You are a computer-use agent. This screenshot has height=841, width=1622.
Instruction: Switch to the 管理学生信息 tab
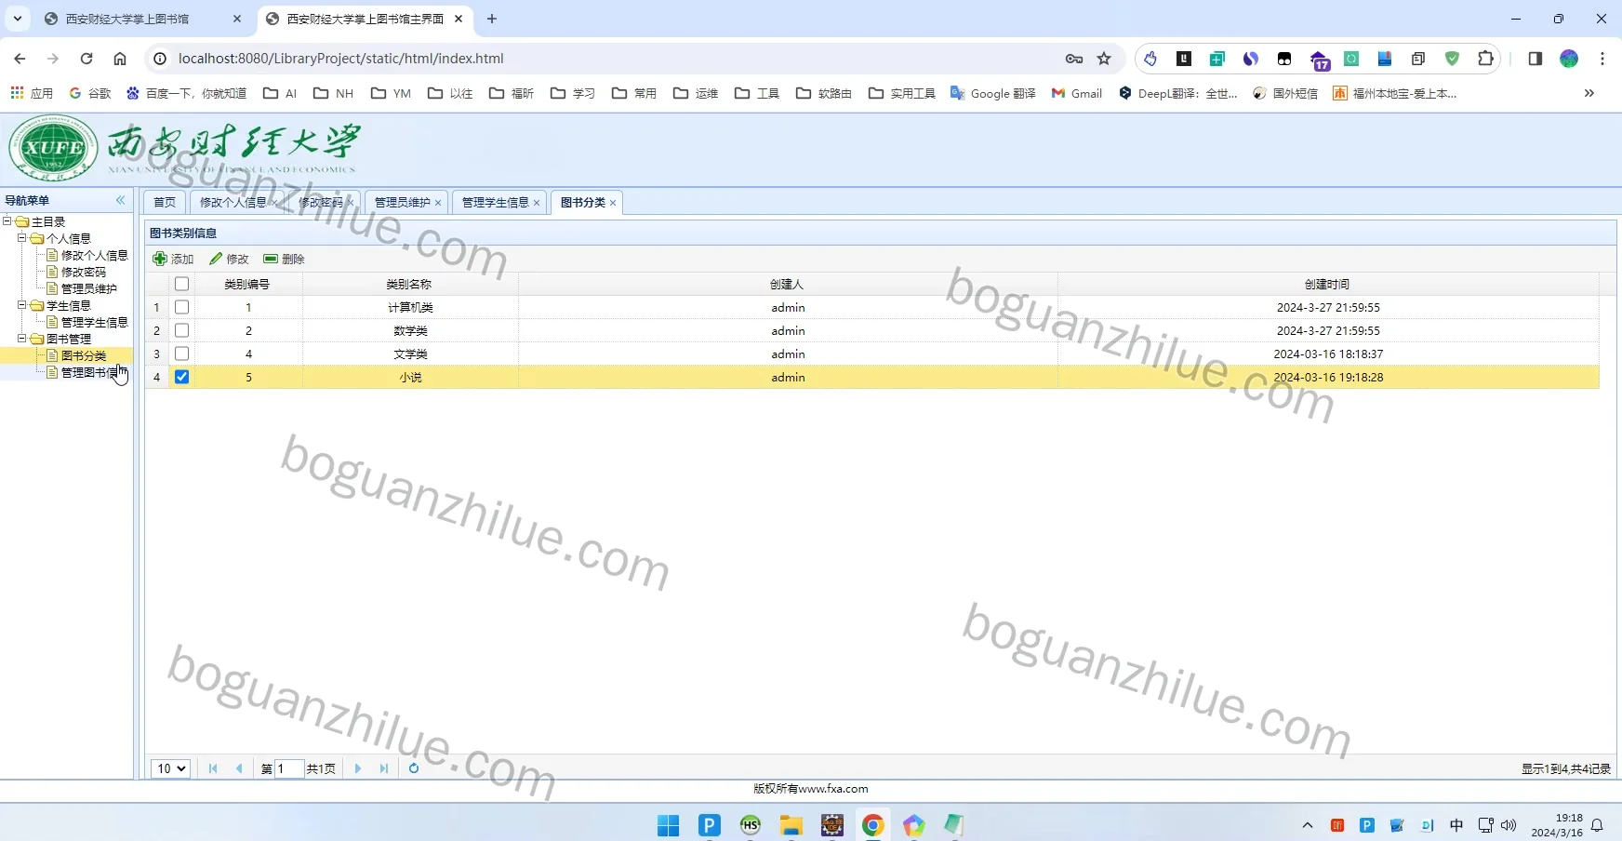[496, 202]
